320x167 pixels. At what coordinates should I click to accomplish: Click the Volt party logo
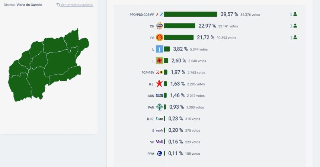tap(159, 142)
